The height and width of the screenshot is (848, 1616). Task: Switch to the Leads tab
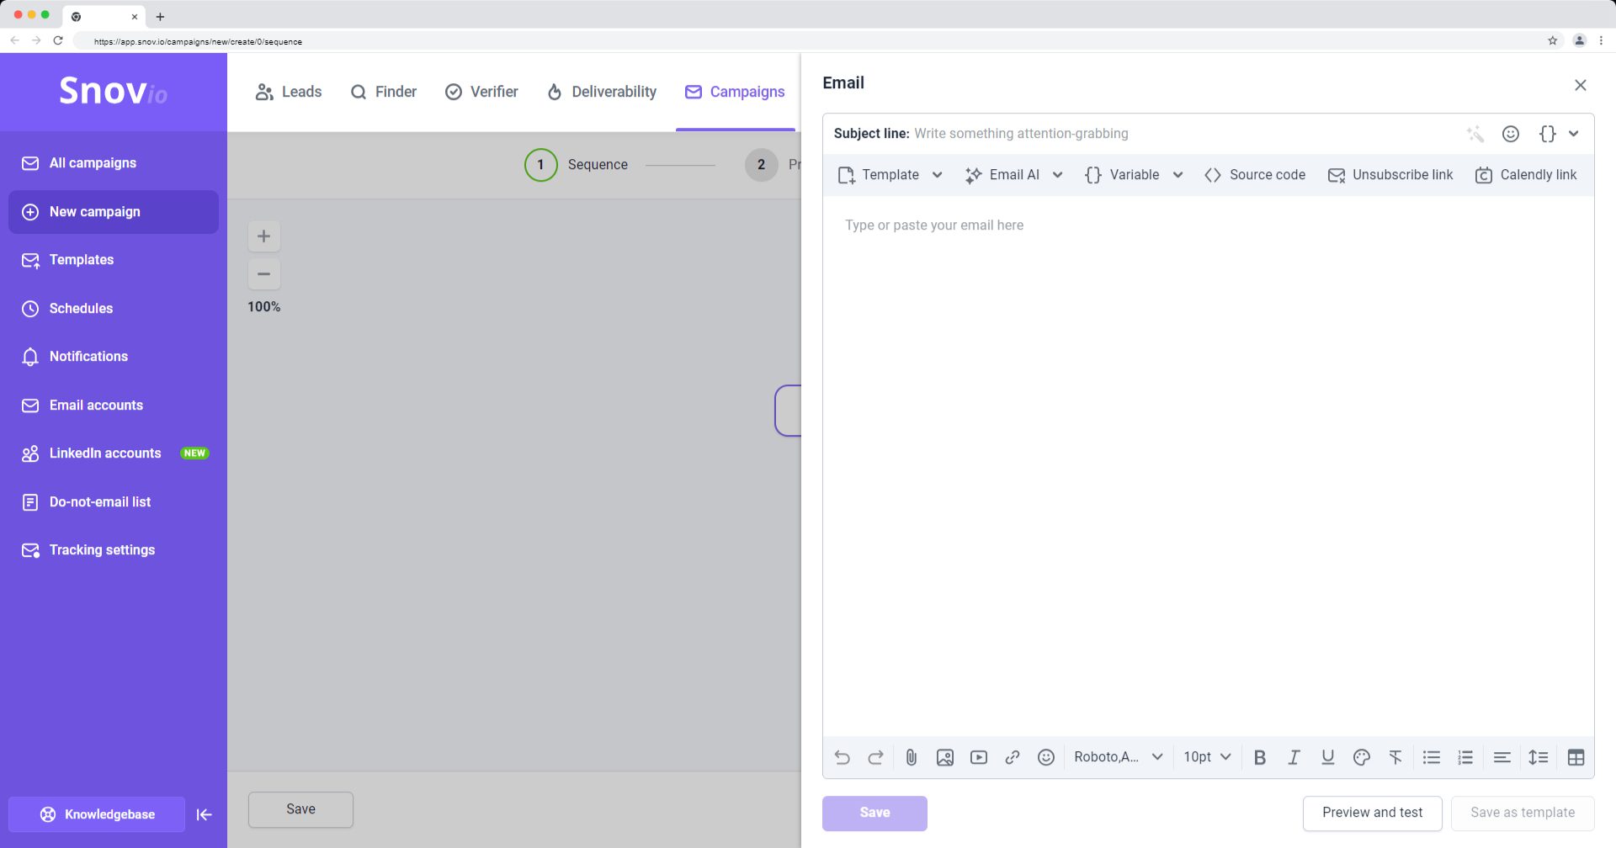click(289, 92)
